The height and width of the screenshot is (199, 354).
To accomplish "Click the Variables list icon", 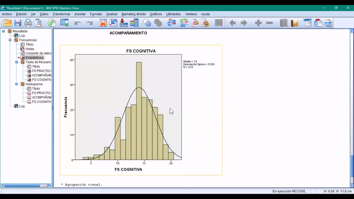I will (134, 23).
